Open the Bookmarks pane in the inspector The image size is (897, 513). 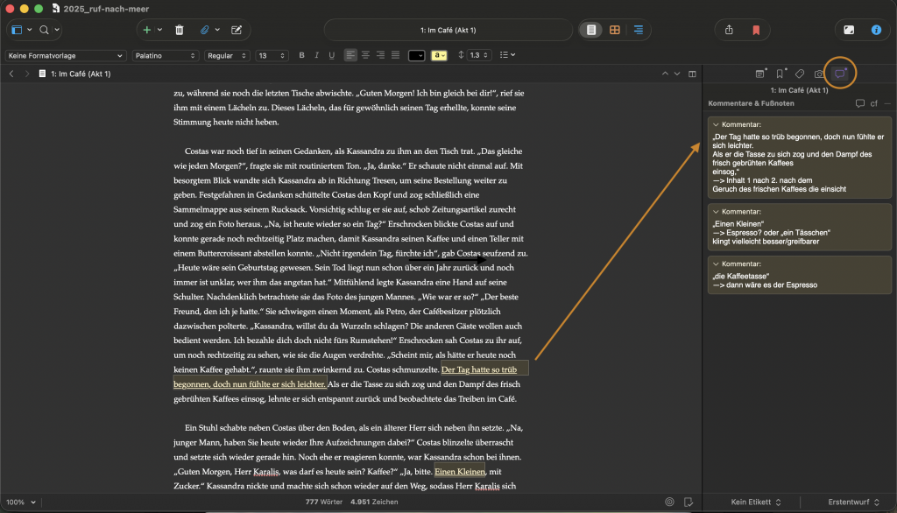pos(780,74)
